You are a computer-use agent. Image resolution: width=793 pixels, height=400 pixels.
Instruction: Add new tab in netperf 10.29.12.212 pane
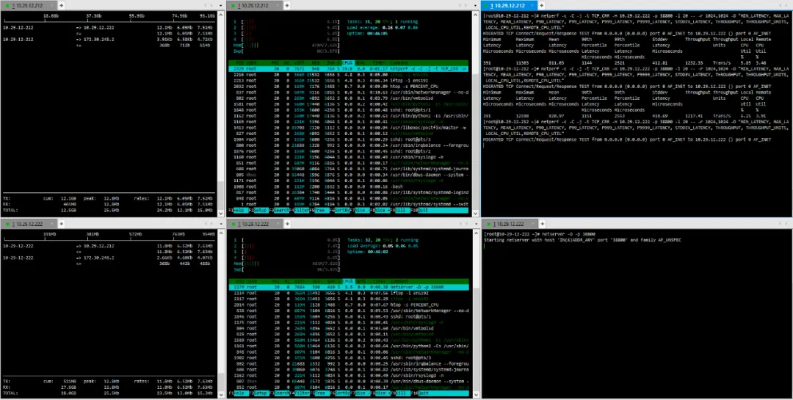pos(543,5)
